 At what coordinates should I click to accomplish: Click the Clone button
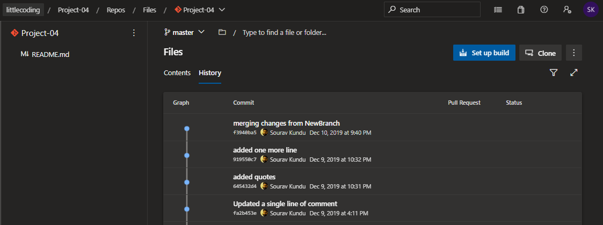pos(540,53)
